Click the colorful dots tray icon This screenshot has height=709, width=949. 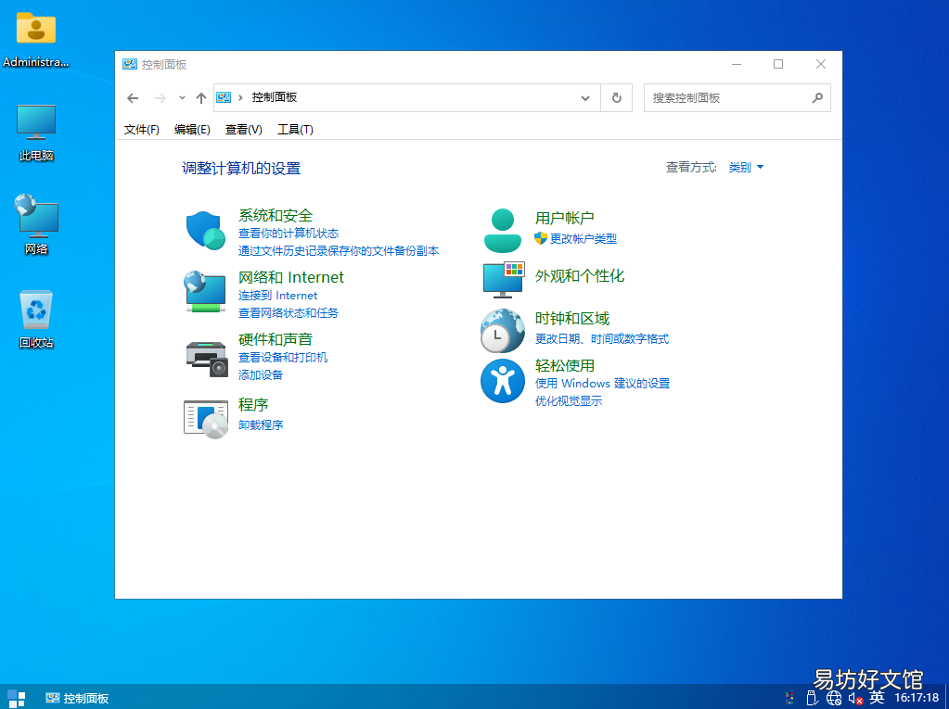pyautogui.click(x=789, y=698)
